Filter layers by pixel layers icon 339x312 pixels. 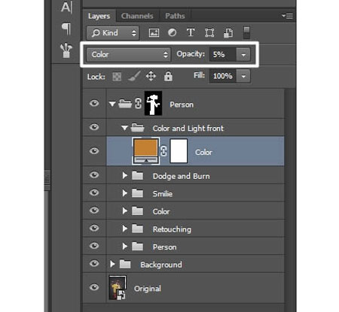(x=154, y=33)
